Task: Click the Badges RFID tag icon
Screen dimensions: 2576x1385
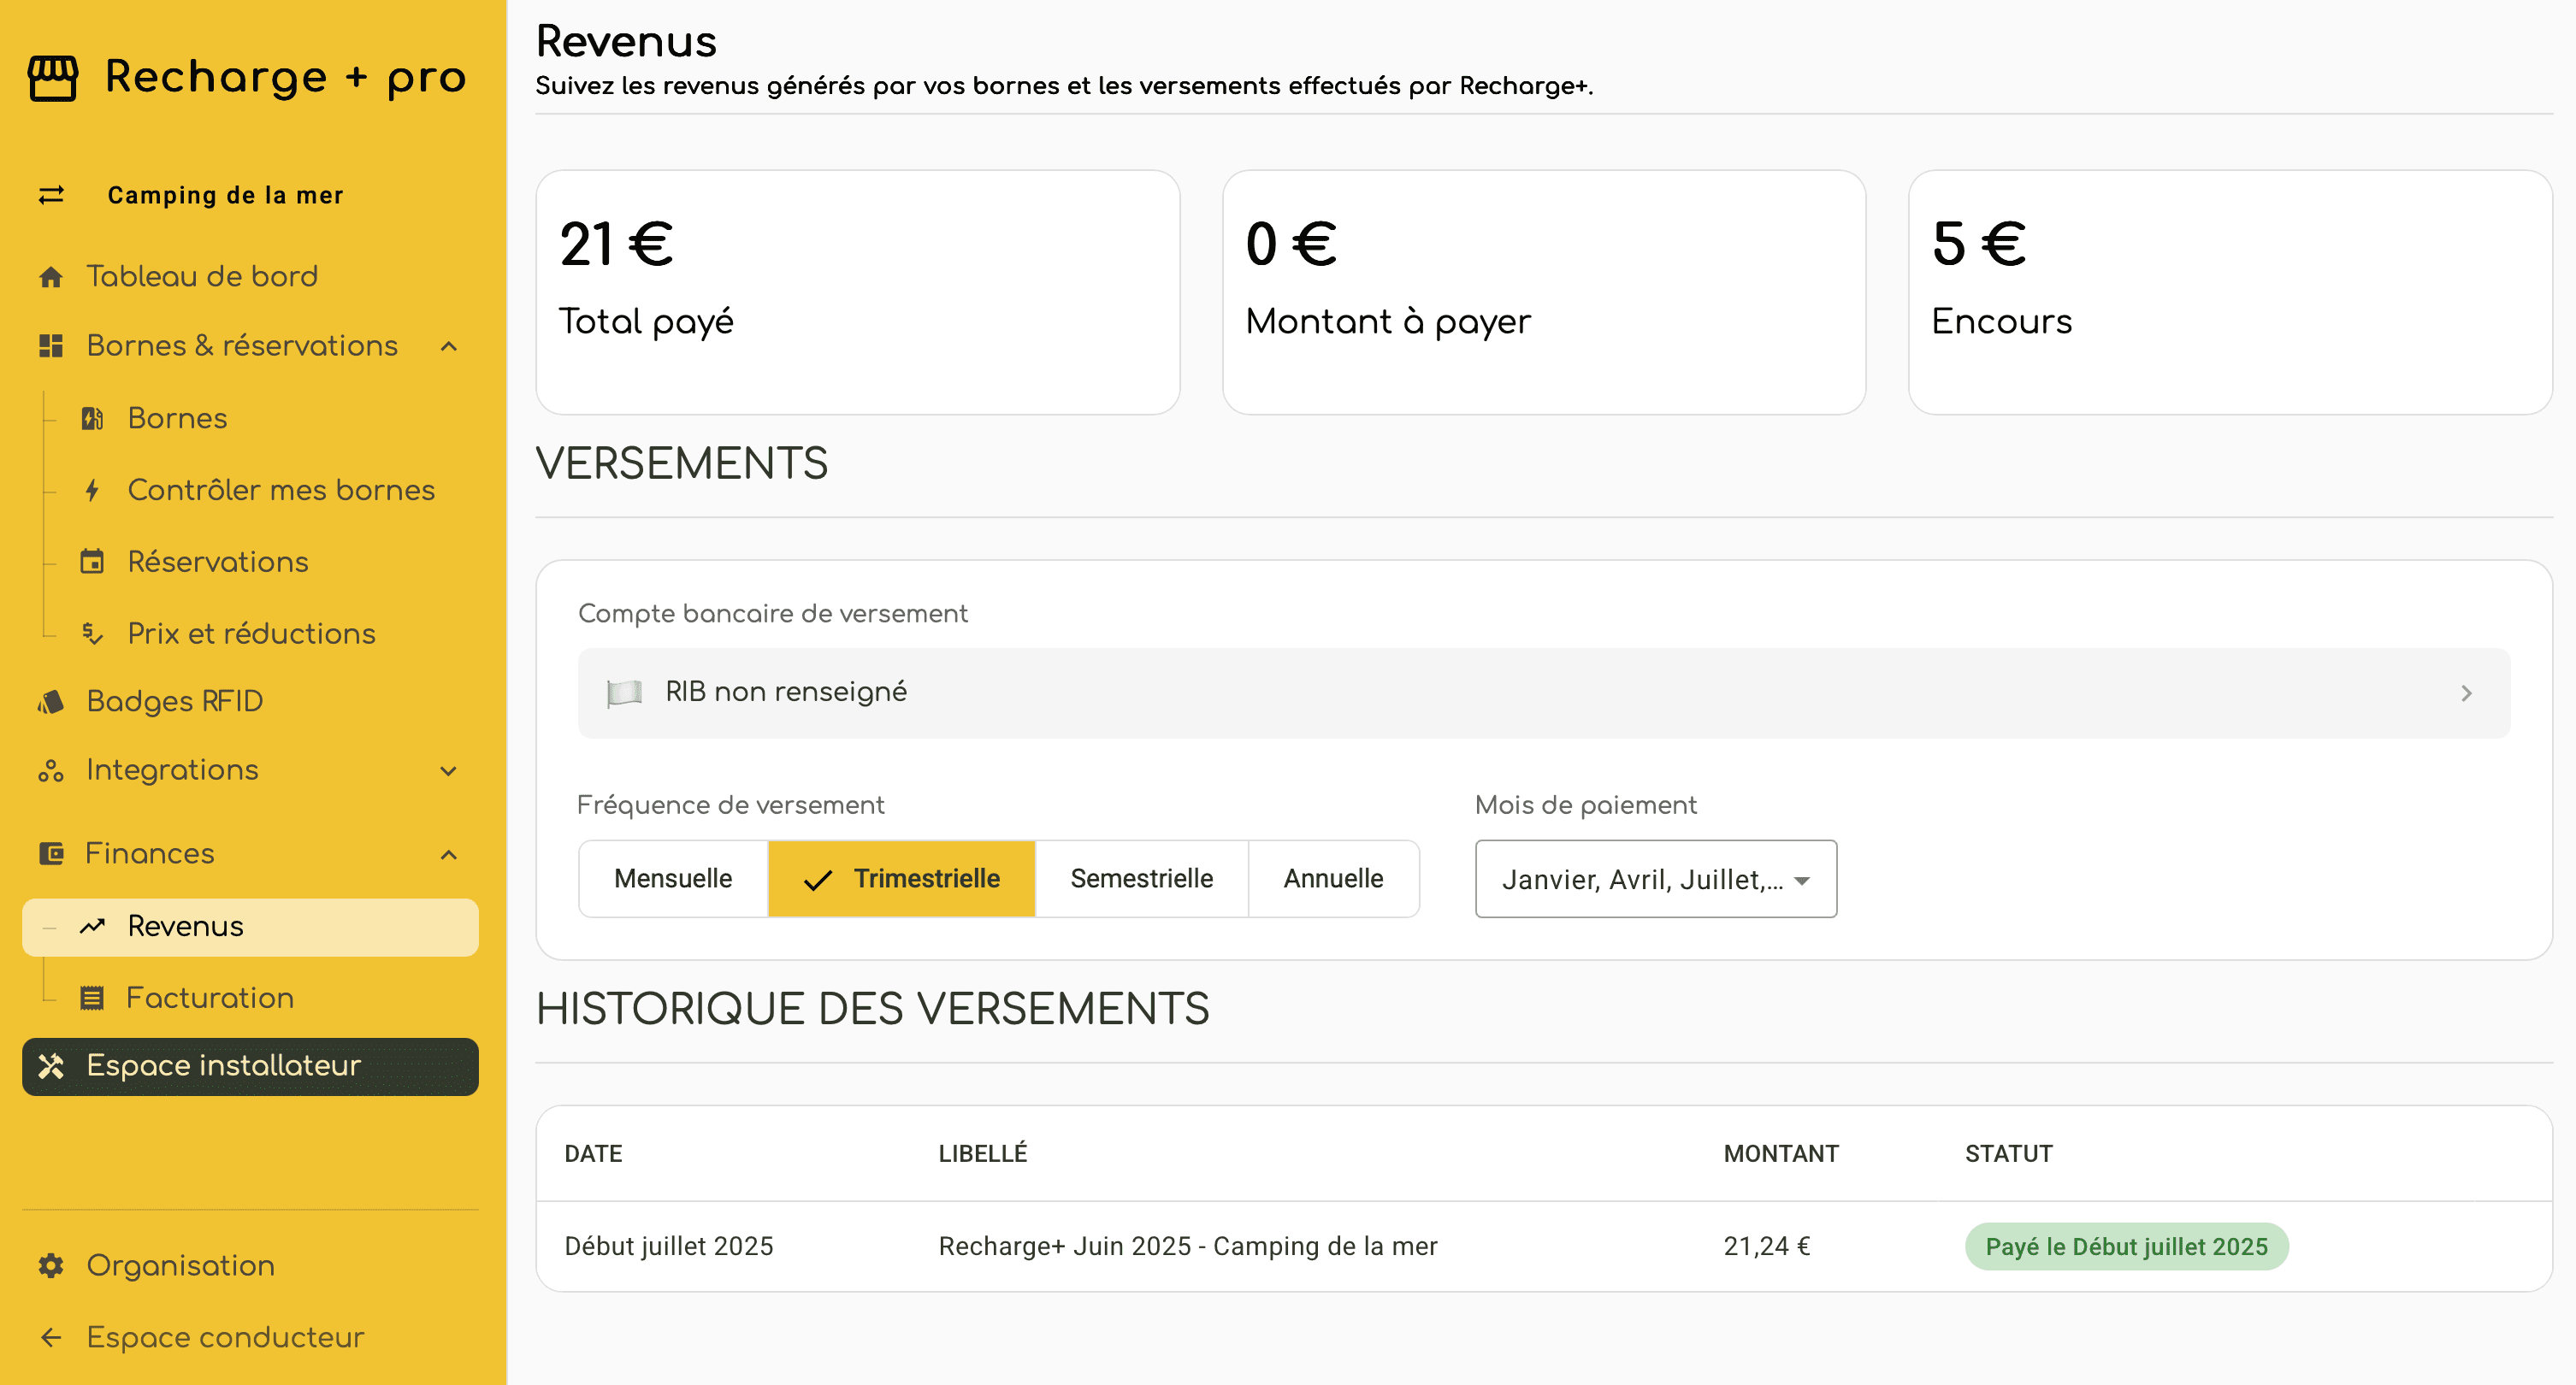Action: pos(51,702)
